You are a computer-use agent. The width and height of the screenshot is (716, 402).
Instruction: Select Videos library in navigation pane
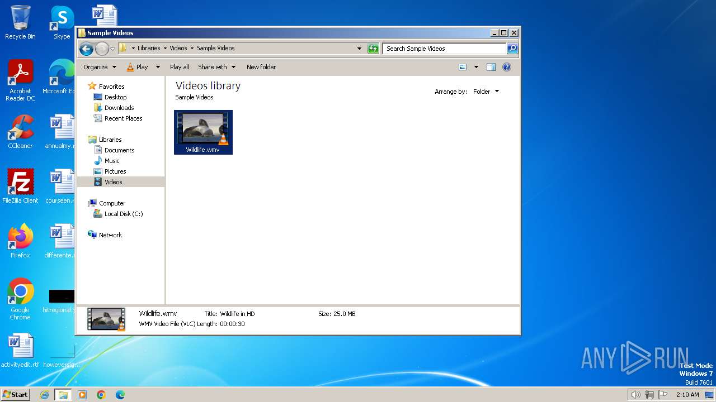[113, 182]
